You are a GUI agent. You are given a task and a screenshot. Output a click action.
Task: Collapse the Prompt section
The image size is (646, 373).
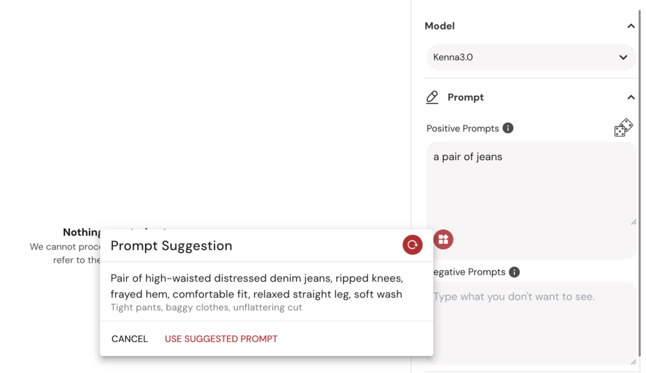(x=631, y=97)
